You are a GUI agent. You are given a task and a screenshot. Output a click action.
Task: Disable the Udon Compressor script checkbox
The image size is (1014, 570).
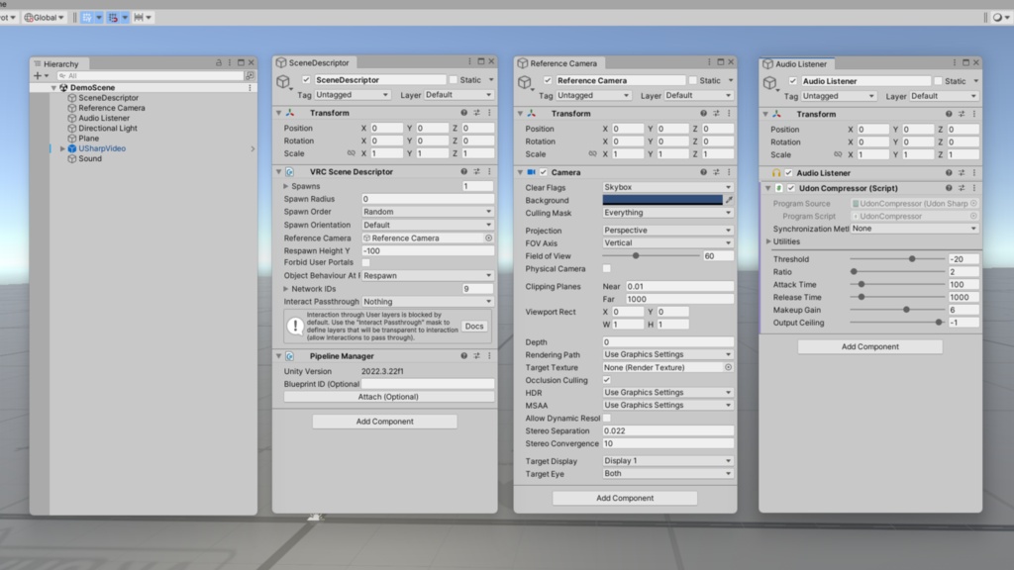pyautogui.click(x=791, y=188)
